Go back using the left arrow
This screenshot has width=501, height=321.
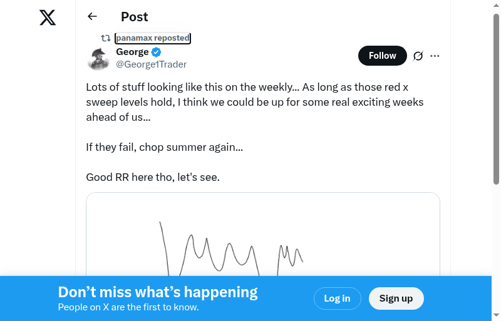[x=93, y=17]
